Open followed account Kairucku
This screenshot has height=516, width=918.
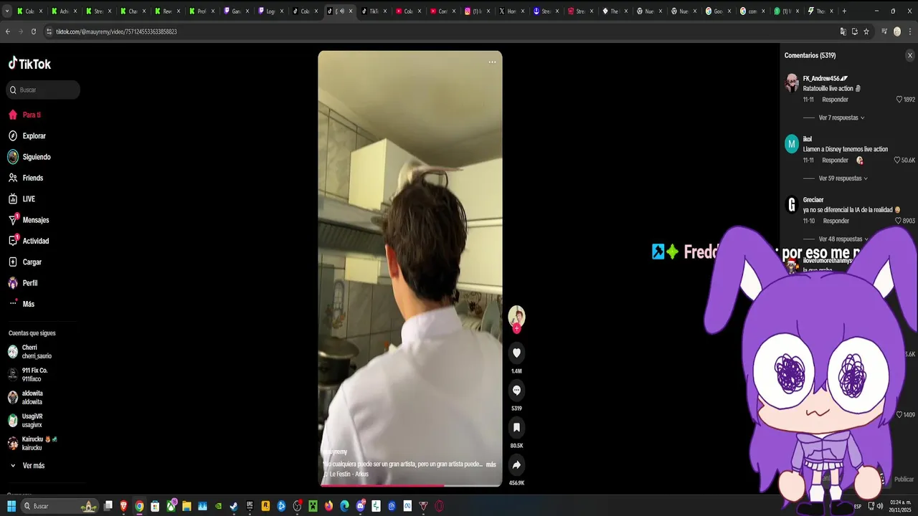[32, 443]
